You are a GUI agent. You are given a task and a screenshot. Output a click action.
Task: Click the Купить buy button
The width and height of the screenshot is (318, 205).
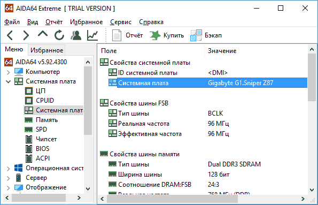(167, 35)
